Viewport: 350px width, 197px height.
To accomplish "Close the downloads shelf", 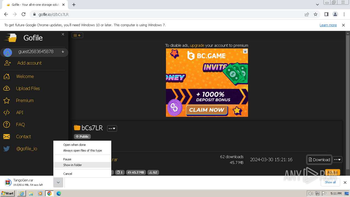I will (345, 182).
